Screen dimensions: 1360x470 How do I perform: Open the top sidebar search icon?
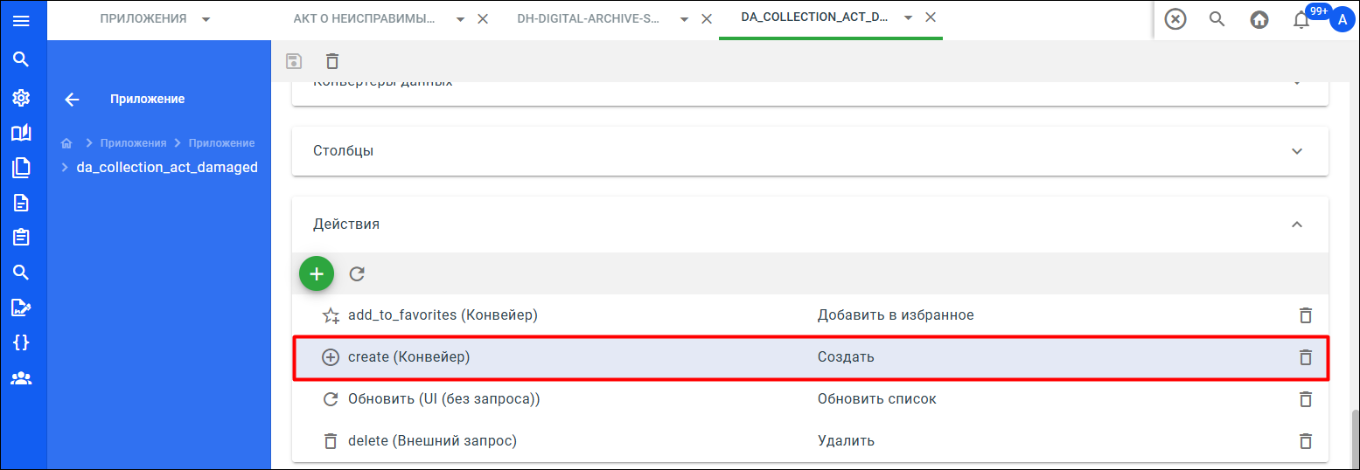[x=21, y=59]
